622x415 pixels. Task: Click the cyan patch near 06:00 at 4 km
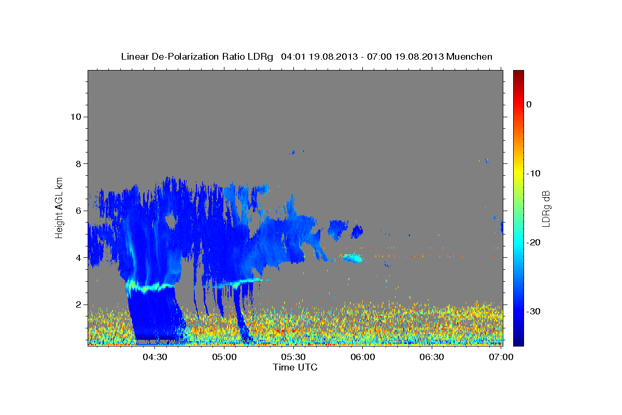[x=352, y=257]
